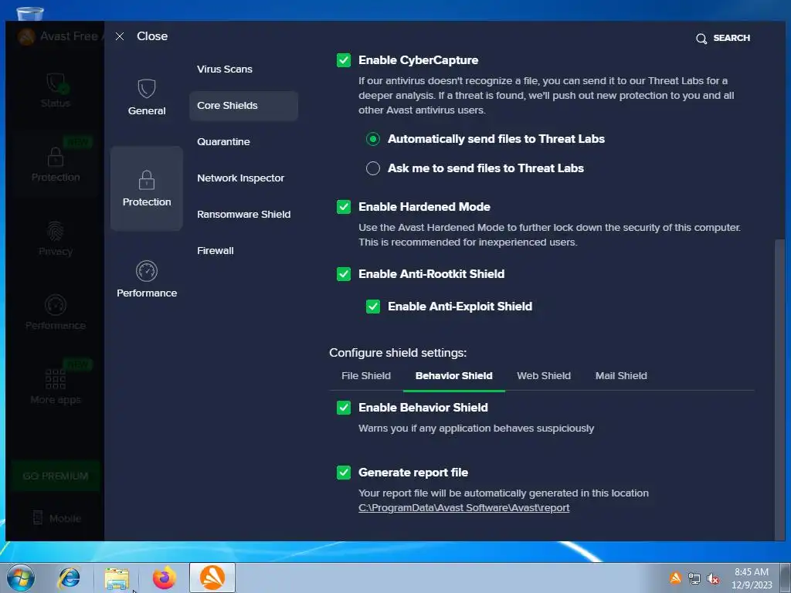Click the settings vertical scrollbar thumb
The height and width of the screenshot is (593, 791).
pyautogui.click(x=780, y=389)
